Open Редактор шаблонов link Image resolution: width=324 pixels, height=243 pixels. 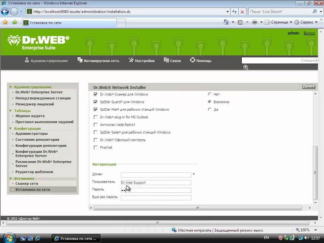(34, 172)
